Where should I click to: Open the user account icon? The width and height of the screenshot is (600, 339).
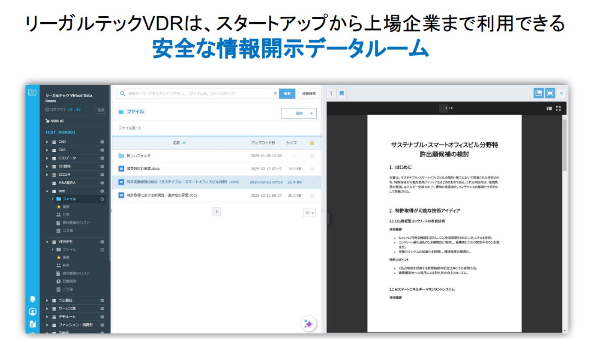(x=33, y=312)
